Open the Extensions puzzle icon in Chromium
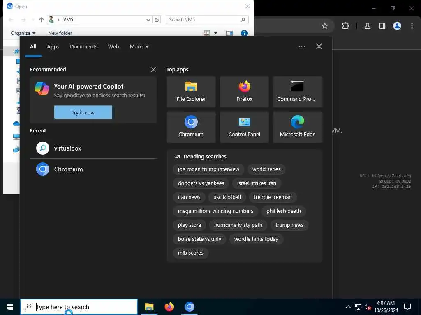 pos(345,26)
